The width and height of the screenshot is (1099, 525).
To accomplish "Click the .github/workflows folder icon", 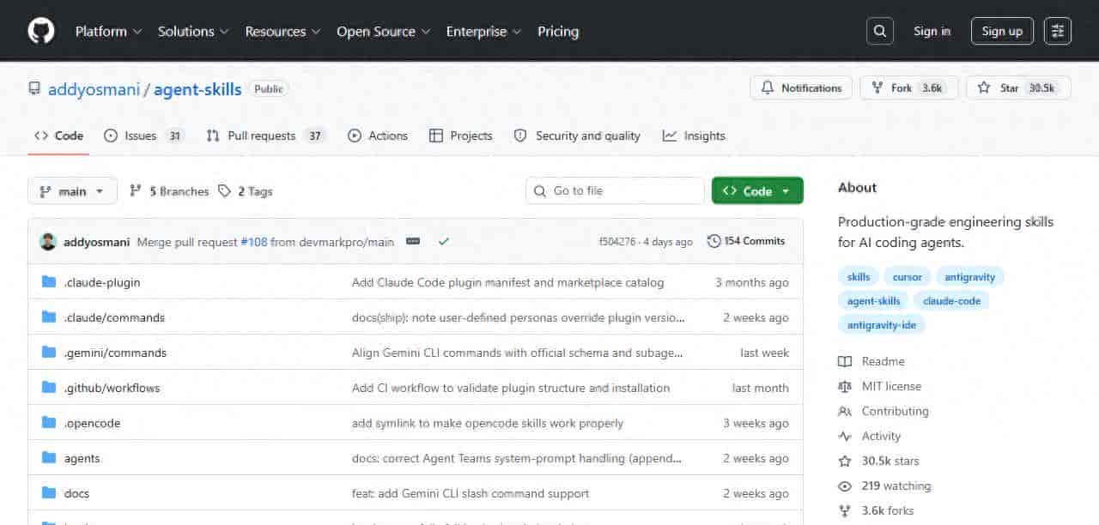I will [49, 388].
